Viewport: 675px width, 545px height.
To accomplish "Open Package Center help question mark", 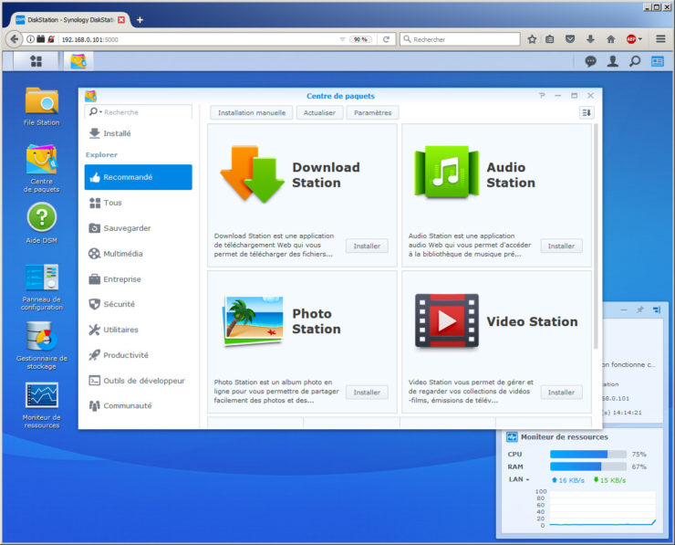I will (542, 96).
